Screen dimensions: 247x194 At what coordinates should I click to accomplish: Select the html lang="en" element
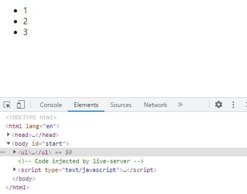[x=32, y=126]
